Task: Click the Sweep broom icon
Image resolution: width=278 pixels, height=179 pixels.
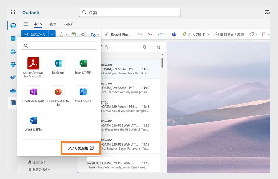Action: pyautogui.click(x=83, y=34)
